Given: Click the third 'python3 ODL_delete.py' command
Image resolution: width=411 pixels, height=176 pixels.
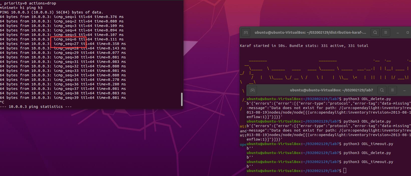Looking at the screenshot, I should pyautogui.click(x=367, y=153).
